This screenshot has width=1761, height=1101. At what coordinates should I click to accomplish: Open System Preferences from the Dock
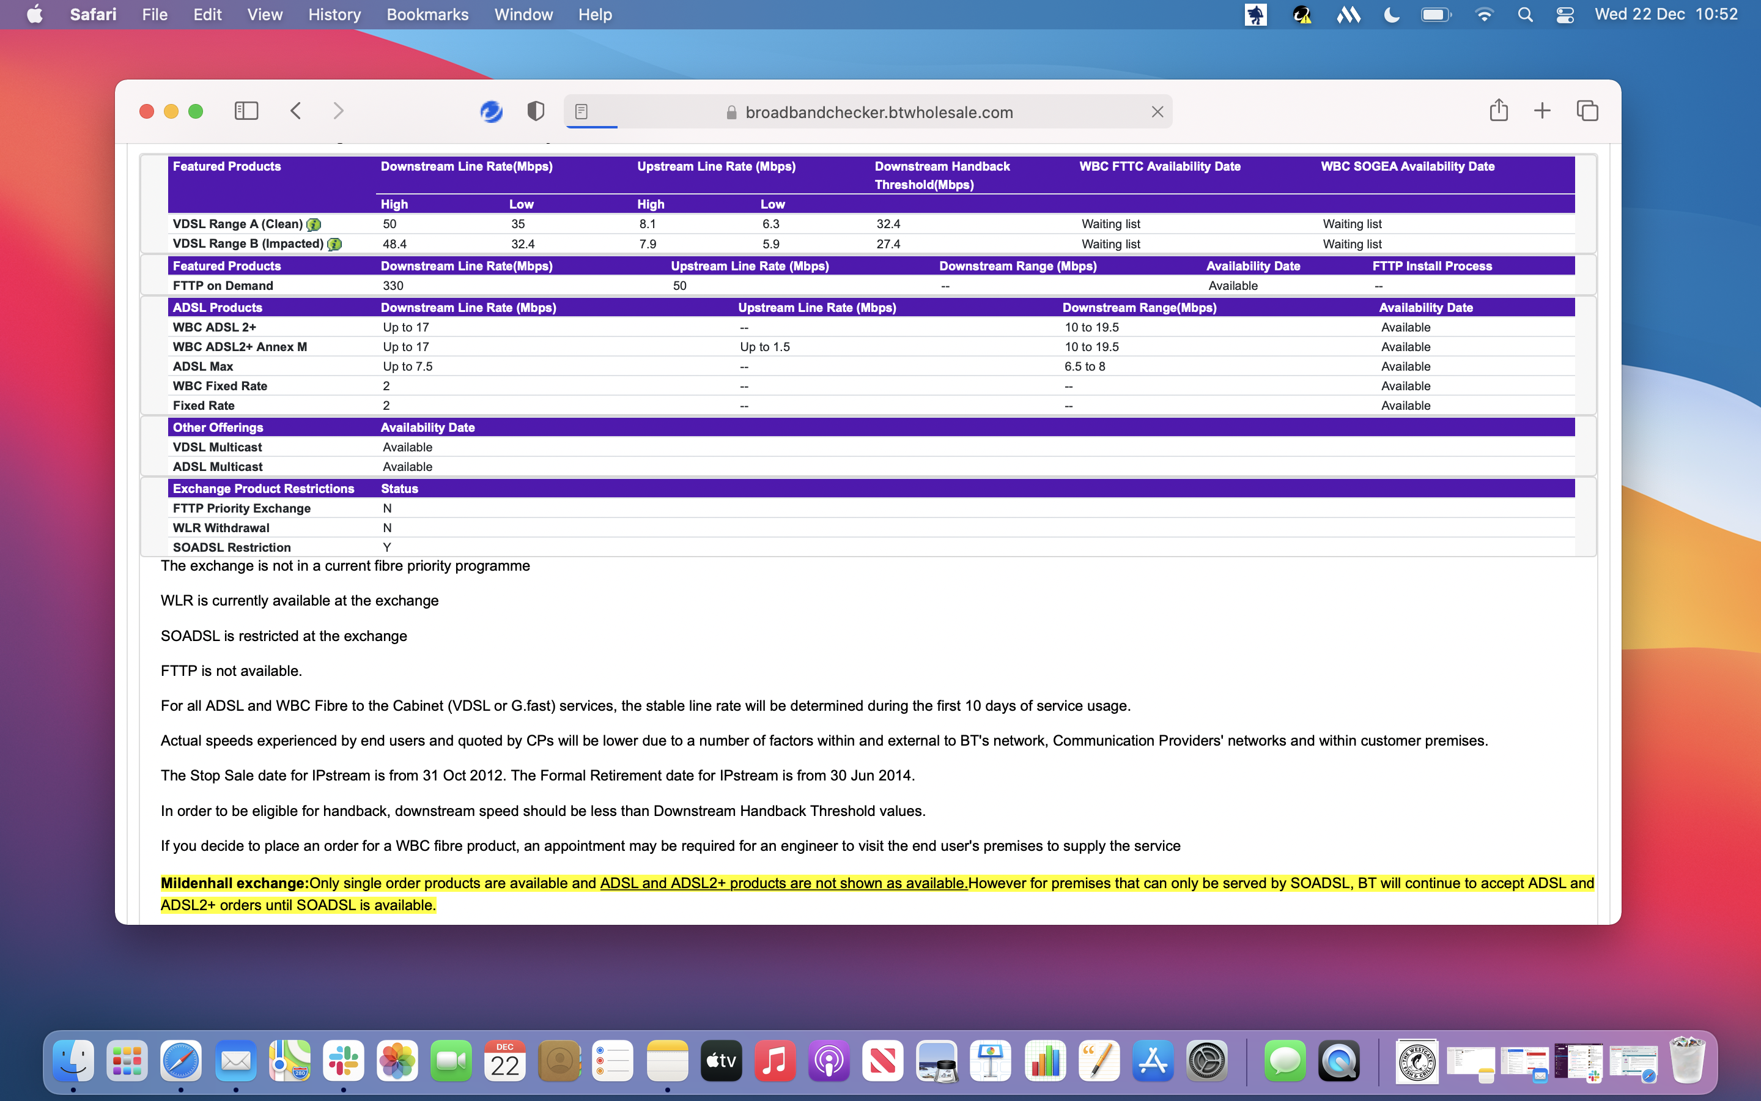1206,1060
